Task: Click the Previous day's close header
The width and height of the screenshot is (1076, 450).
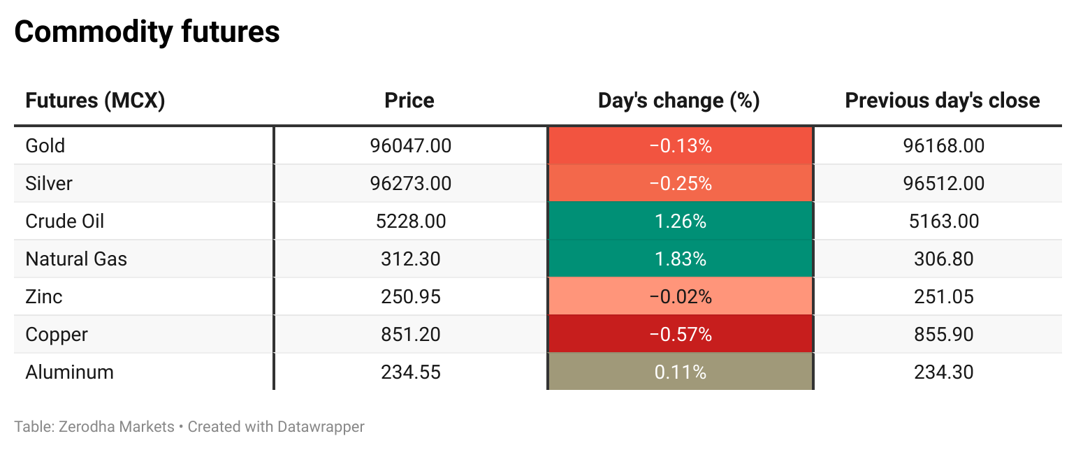Action: click(943, 101)
